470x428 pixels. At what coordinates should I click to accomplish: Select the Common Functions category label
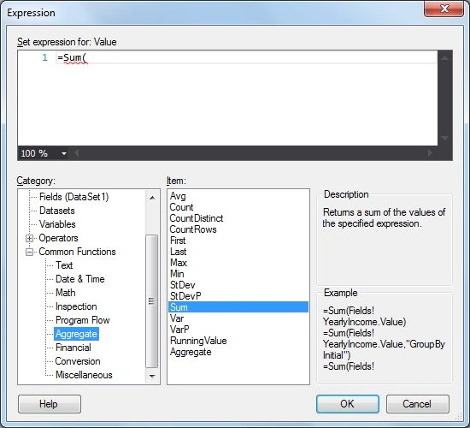(x=77, y=252)
